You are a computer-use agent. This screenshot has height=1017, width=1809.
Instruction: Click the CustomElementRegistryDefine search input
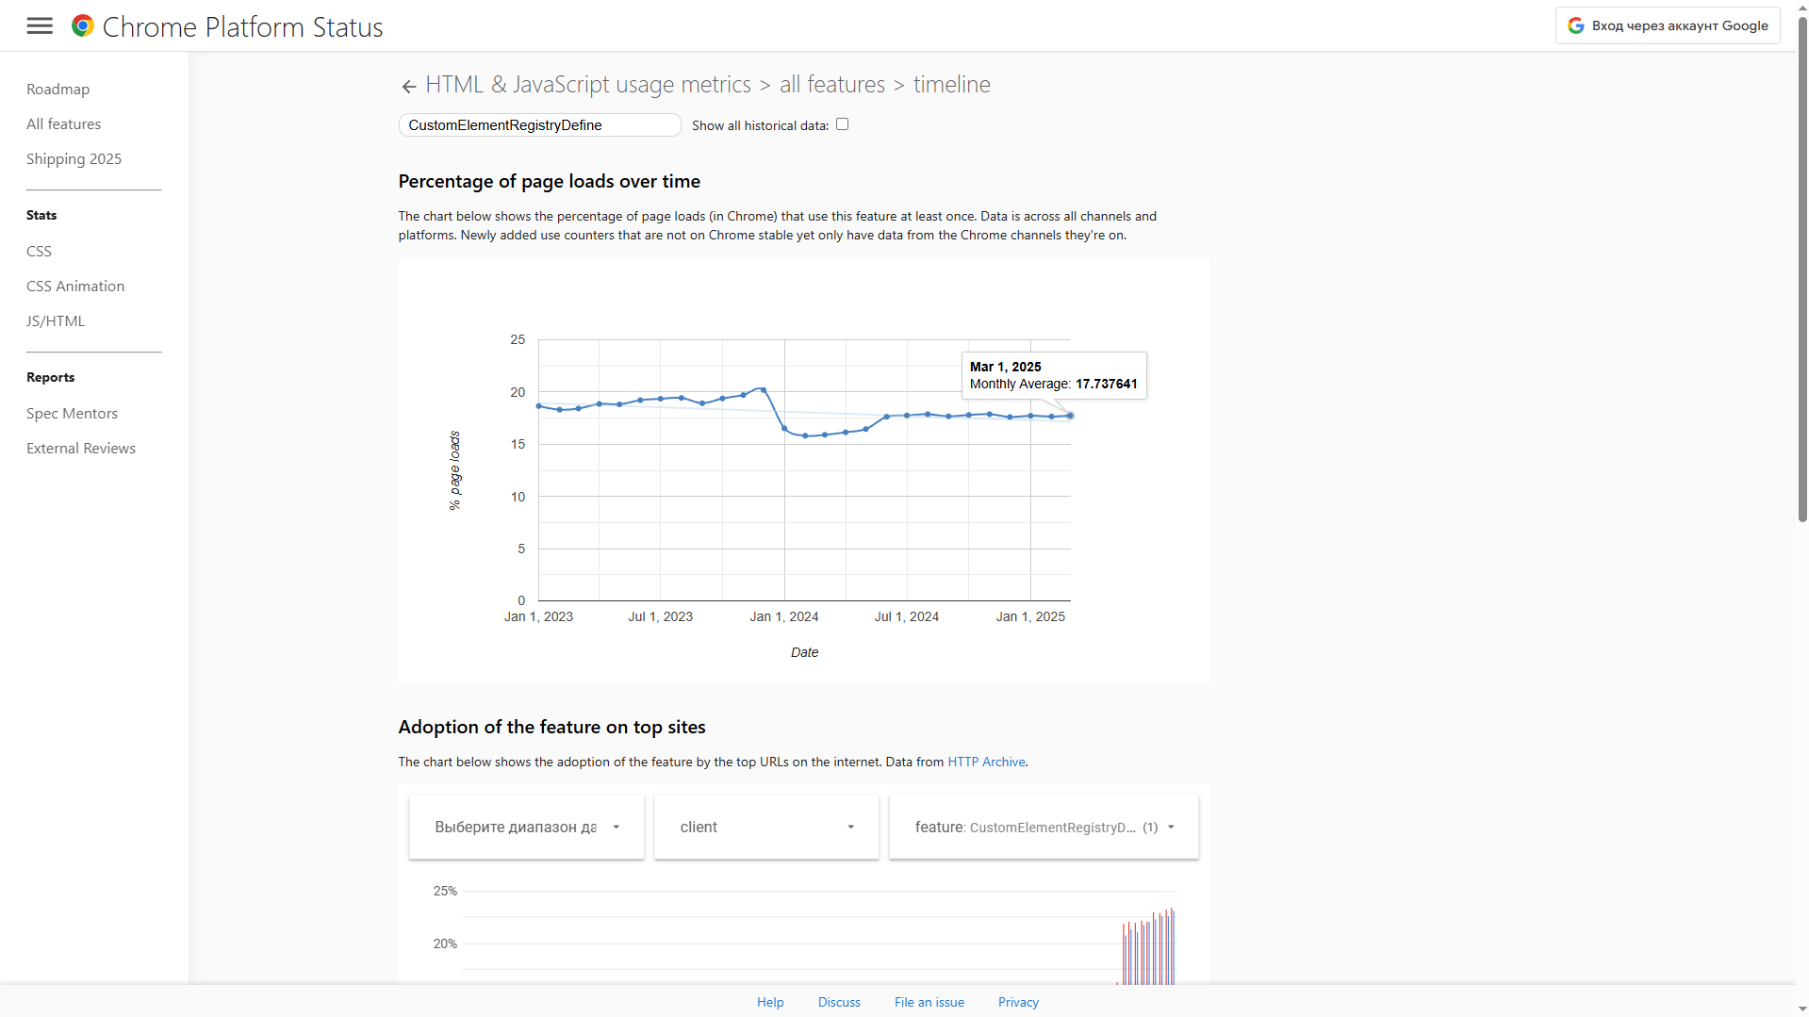[538, 124]
